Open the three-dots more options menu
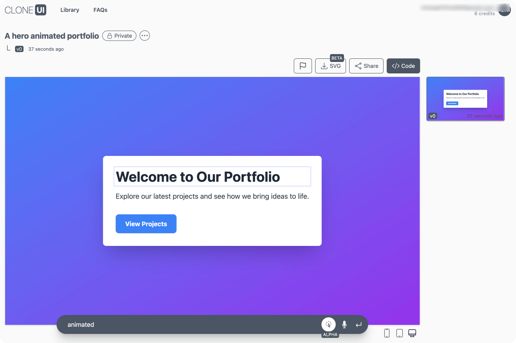Screen dimensions: 516x343 click(x=145, y=36)
